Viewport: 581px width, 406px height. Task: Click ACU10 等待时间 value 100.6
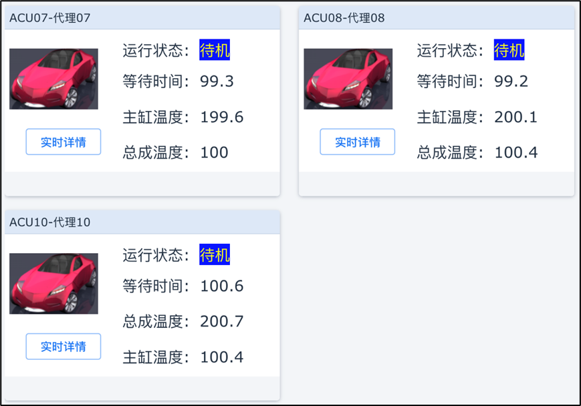click(221, 286)
